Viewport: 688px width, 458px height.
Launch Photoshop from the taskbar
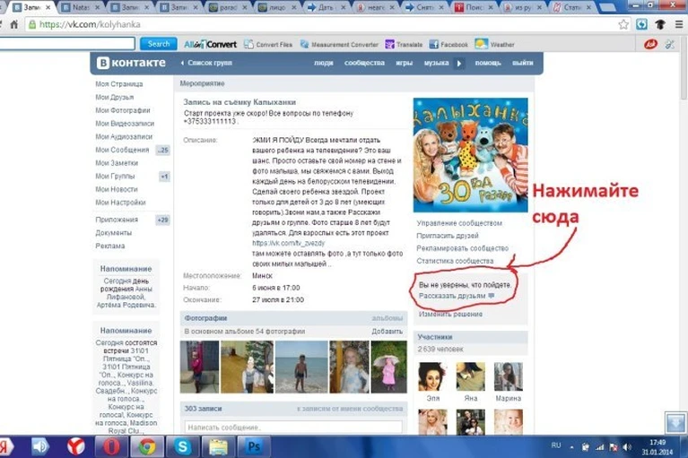[x=254, y=446]
